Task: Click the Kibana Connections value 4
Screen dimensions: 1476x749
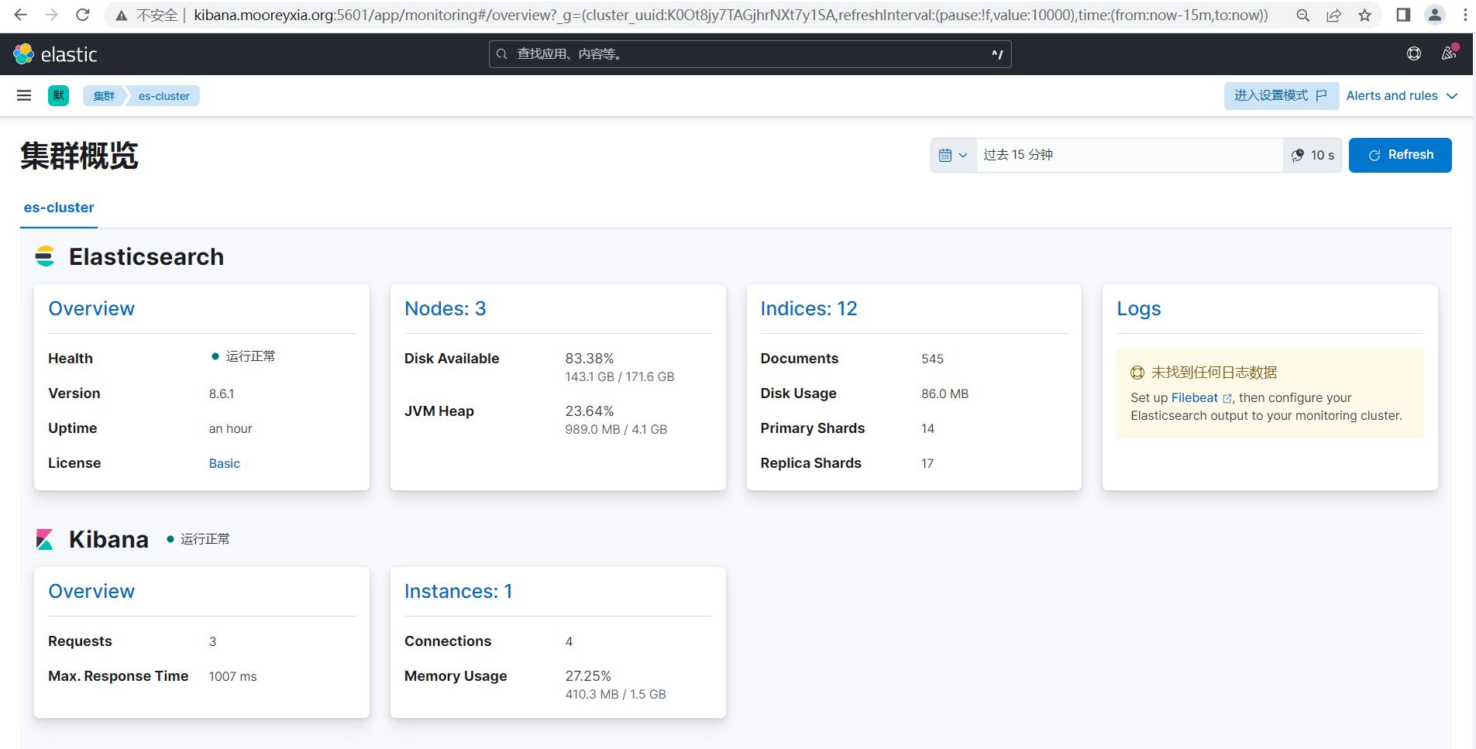Action: point(569,641)
